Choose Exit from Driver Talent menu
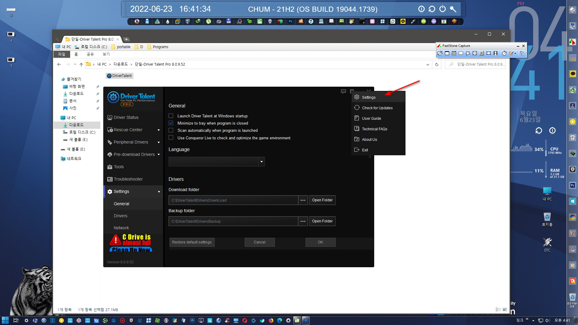The width and height of the screenshot is (578, 325). [x=378, y=150]
